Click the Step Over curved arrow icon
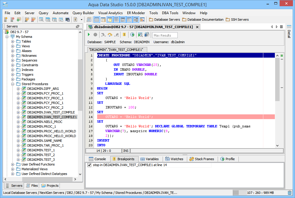This screenshot has height=198, width=295. click(x=110, y=35)
